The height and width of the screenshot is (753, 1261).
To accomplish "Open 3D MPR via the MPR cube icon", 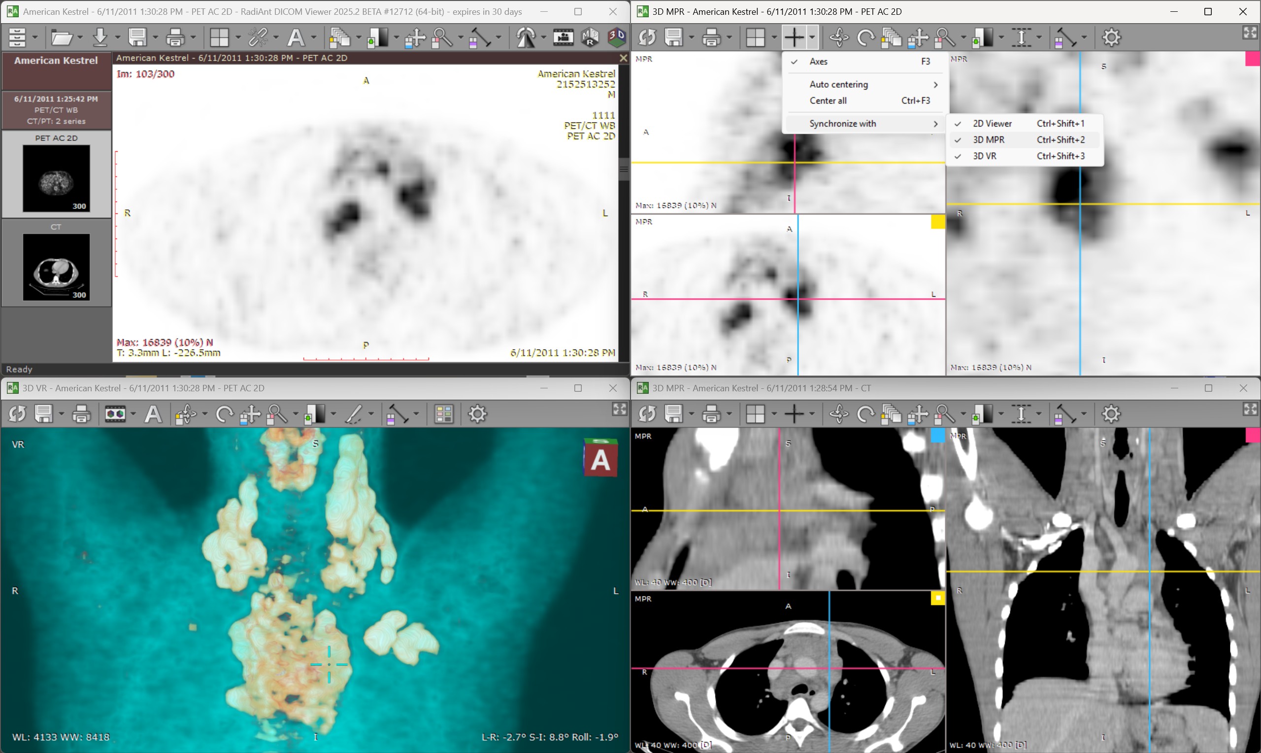I will [x=590, y=37].
